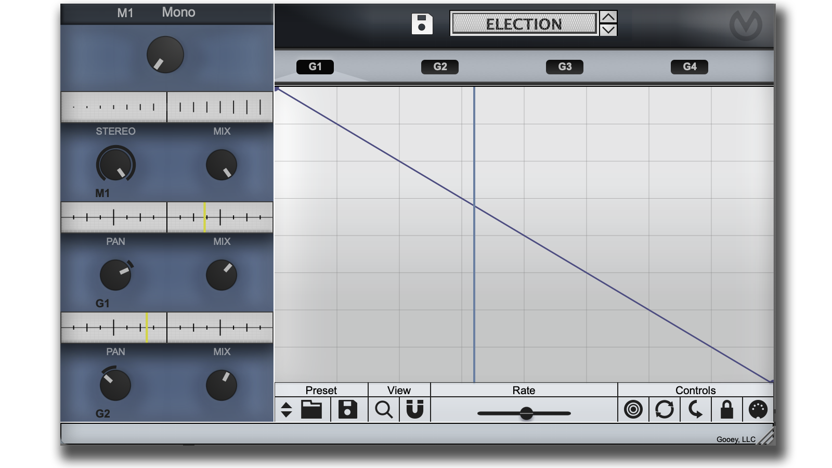Save preset with bottom floppy icon
832x468 pixels.
pos(347,410)
